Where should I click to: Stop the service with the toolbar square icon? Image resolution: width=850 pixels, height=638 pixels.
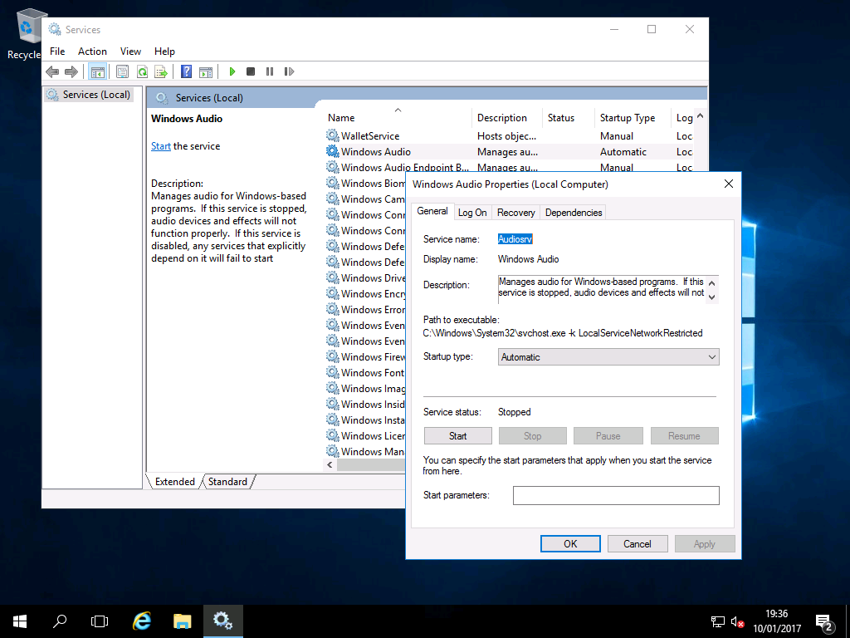click(251, 71)
